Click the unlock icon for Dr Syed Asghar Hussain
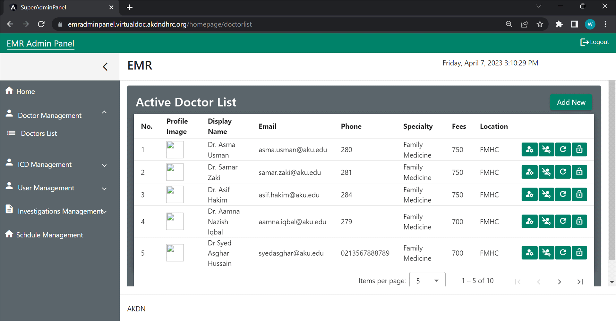The width and height of the screenshot is (616, 321). [x=579, y=253]
